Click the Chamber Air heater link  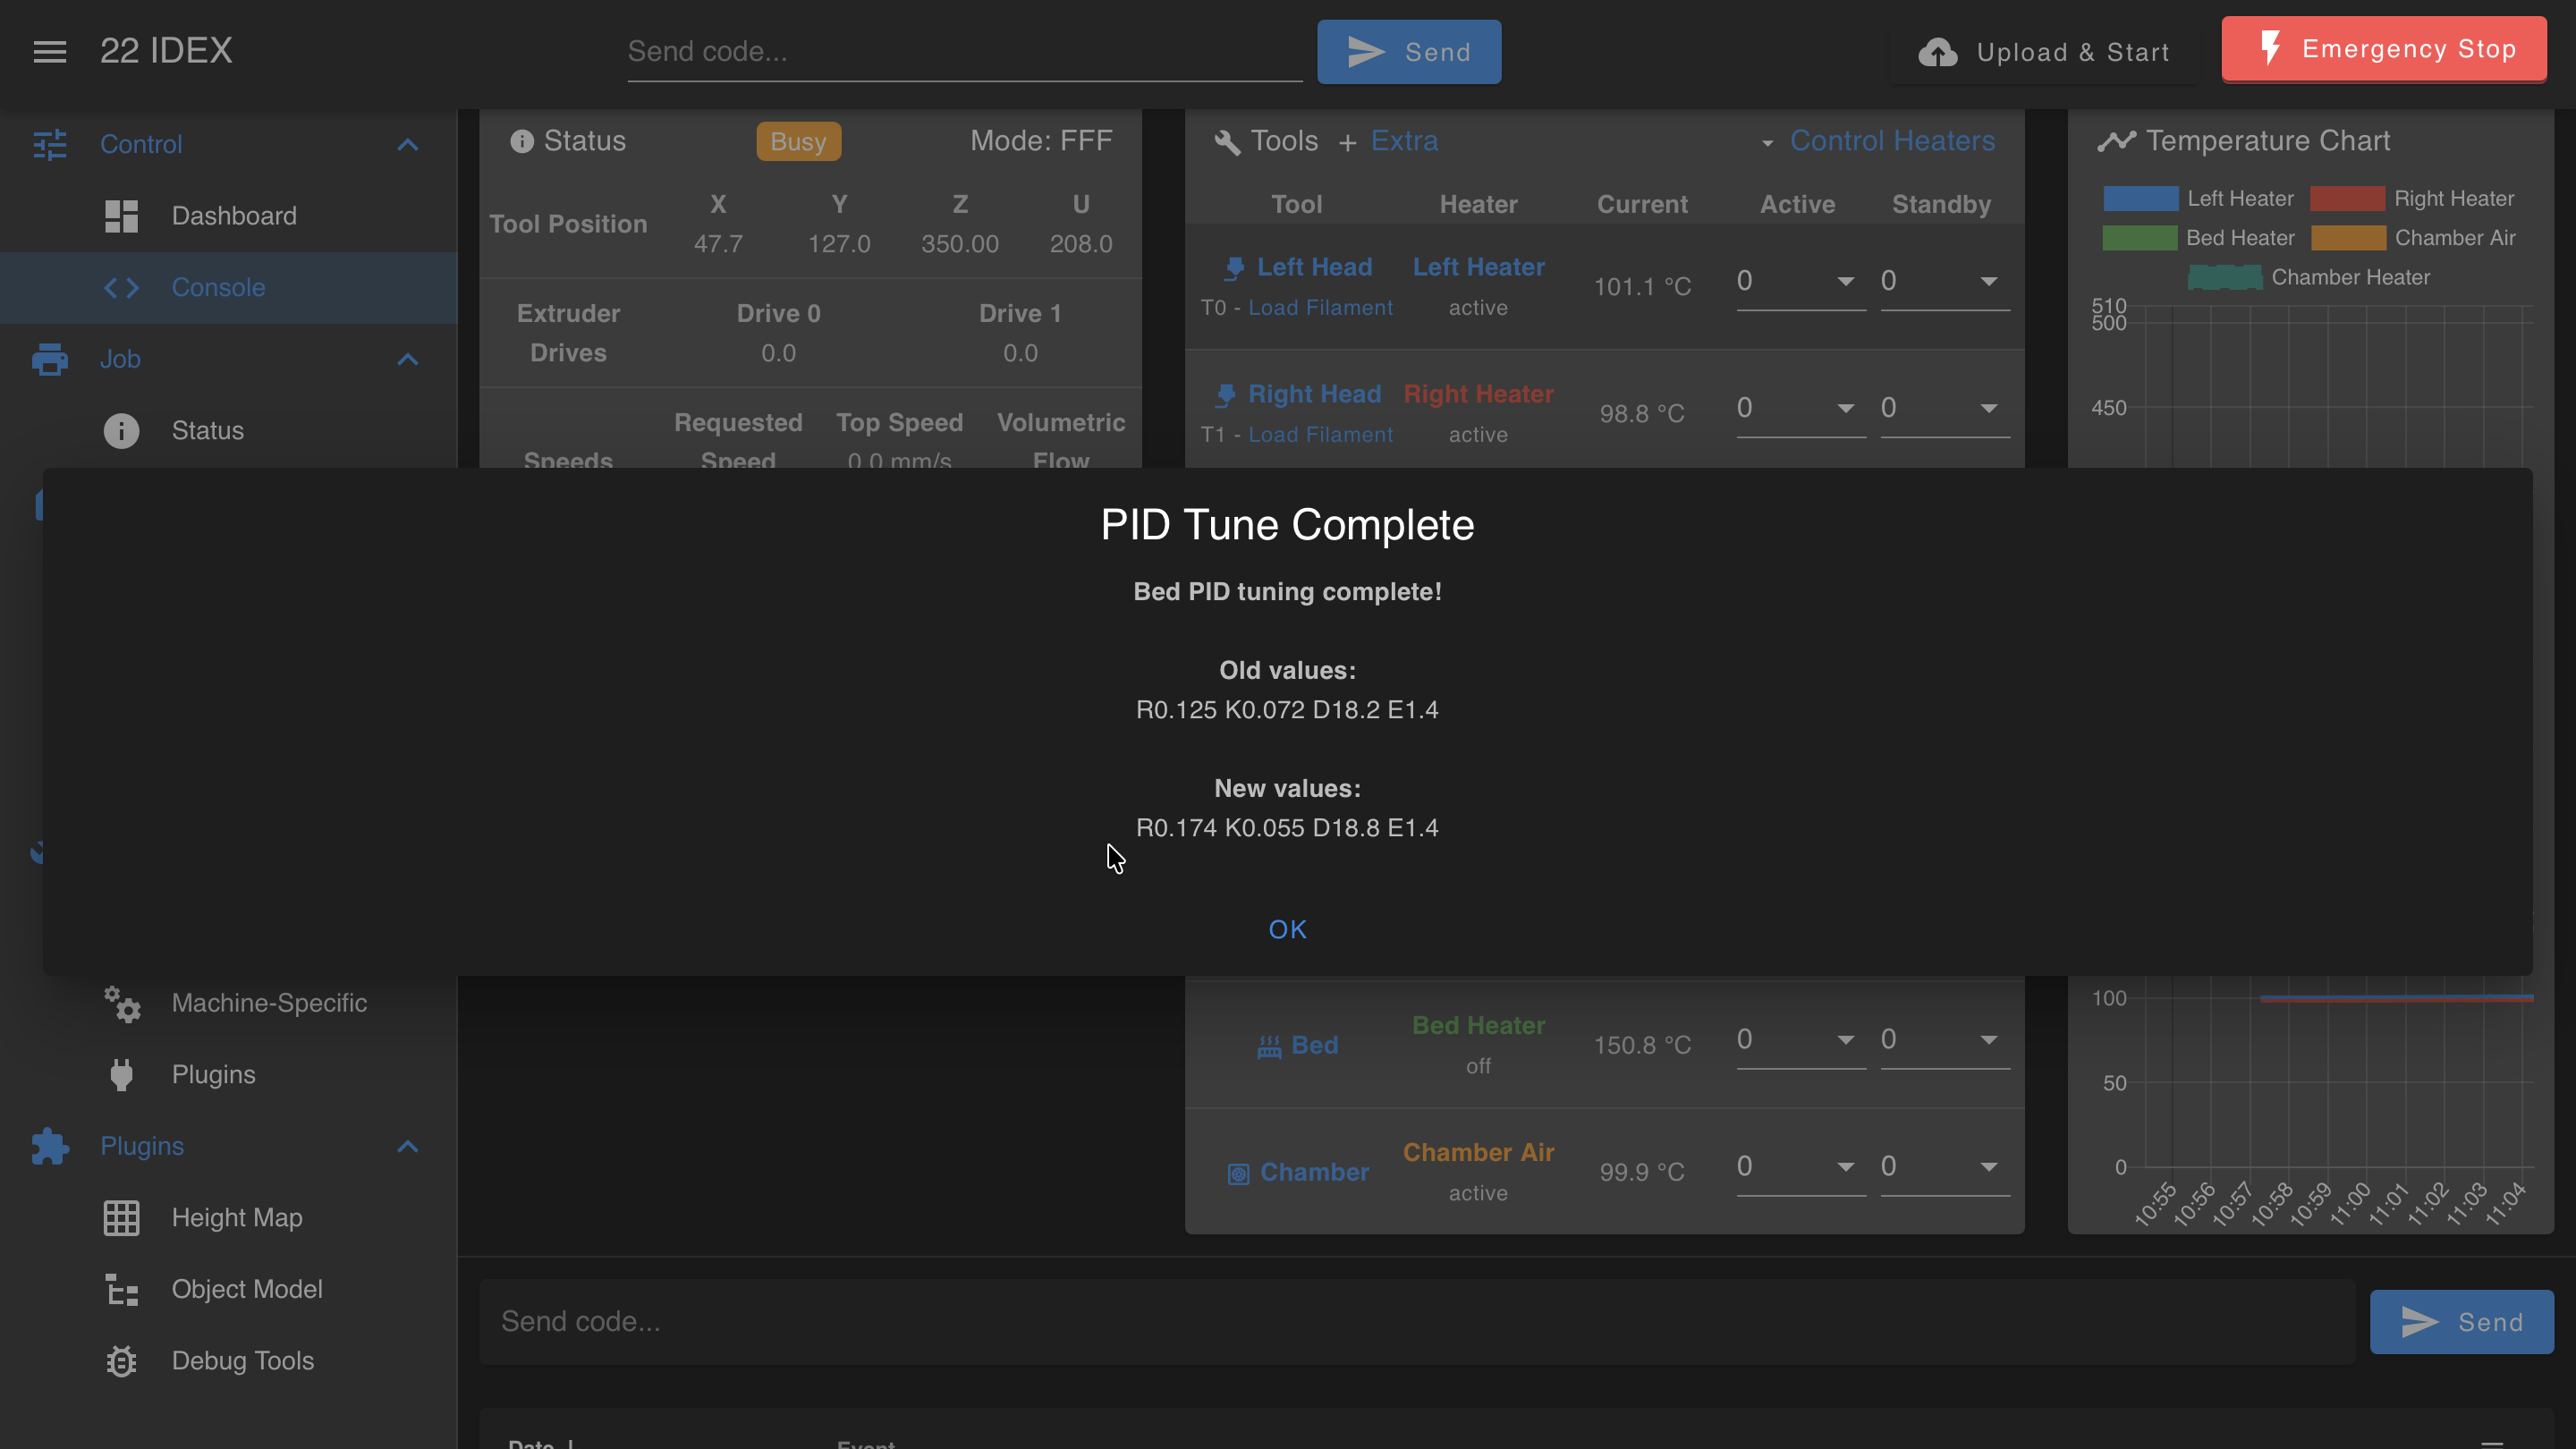pos(1478,1153)
